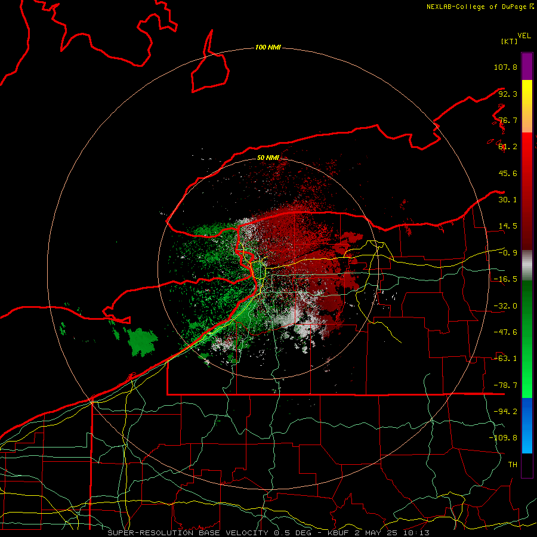Click the -63.1 legend value
This screenshot has height=537, width=537.
click(x=505, y=359)
